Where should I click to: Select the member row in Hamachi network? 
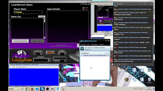pos(95,56)
